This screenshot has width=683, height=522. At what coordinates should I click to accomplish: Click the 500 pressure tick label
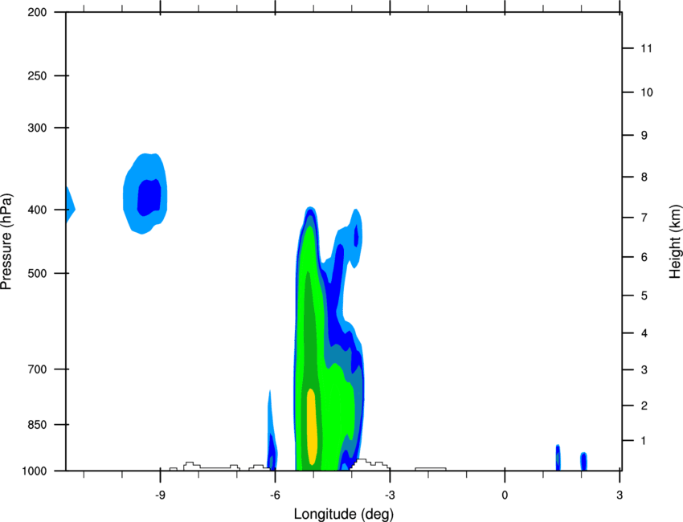pyautogui.click(x=37, y=273)
